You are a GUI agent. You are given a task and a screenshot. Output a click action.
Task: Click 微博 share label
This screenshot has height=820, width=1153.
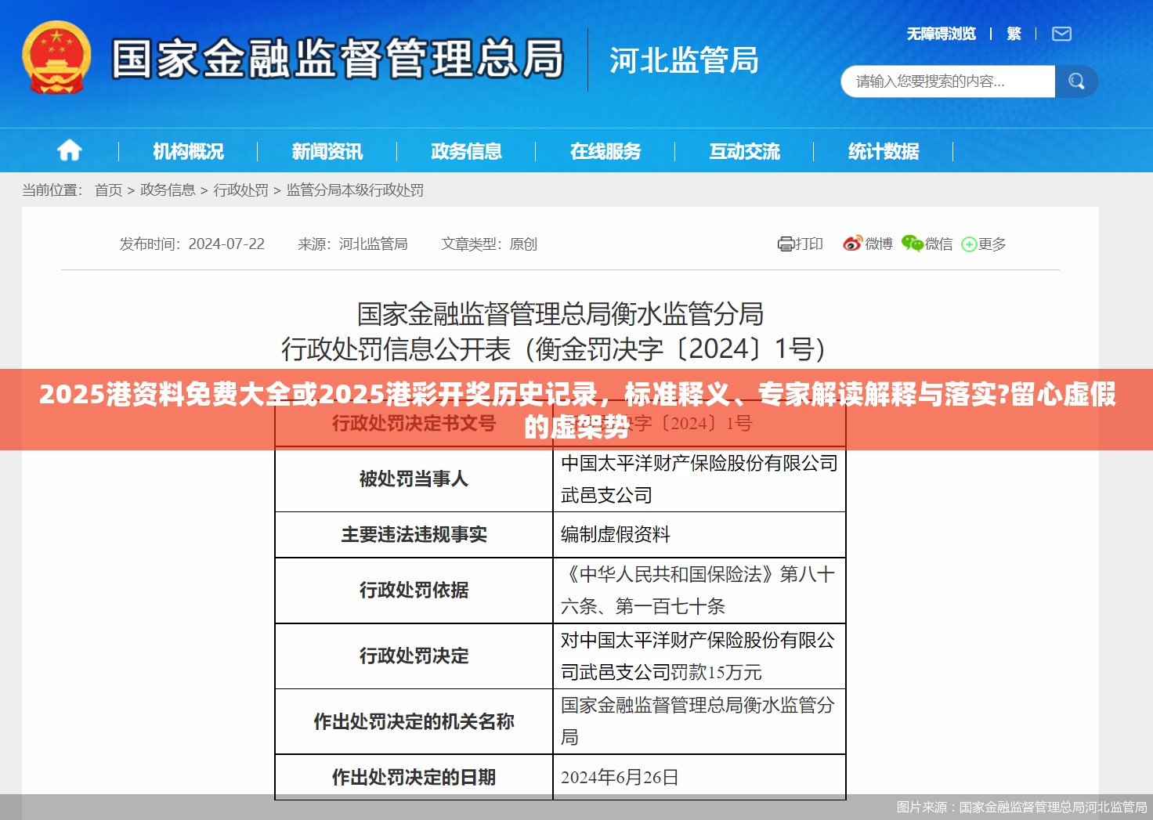879,244
